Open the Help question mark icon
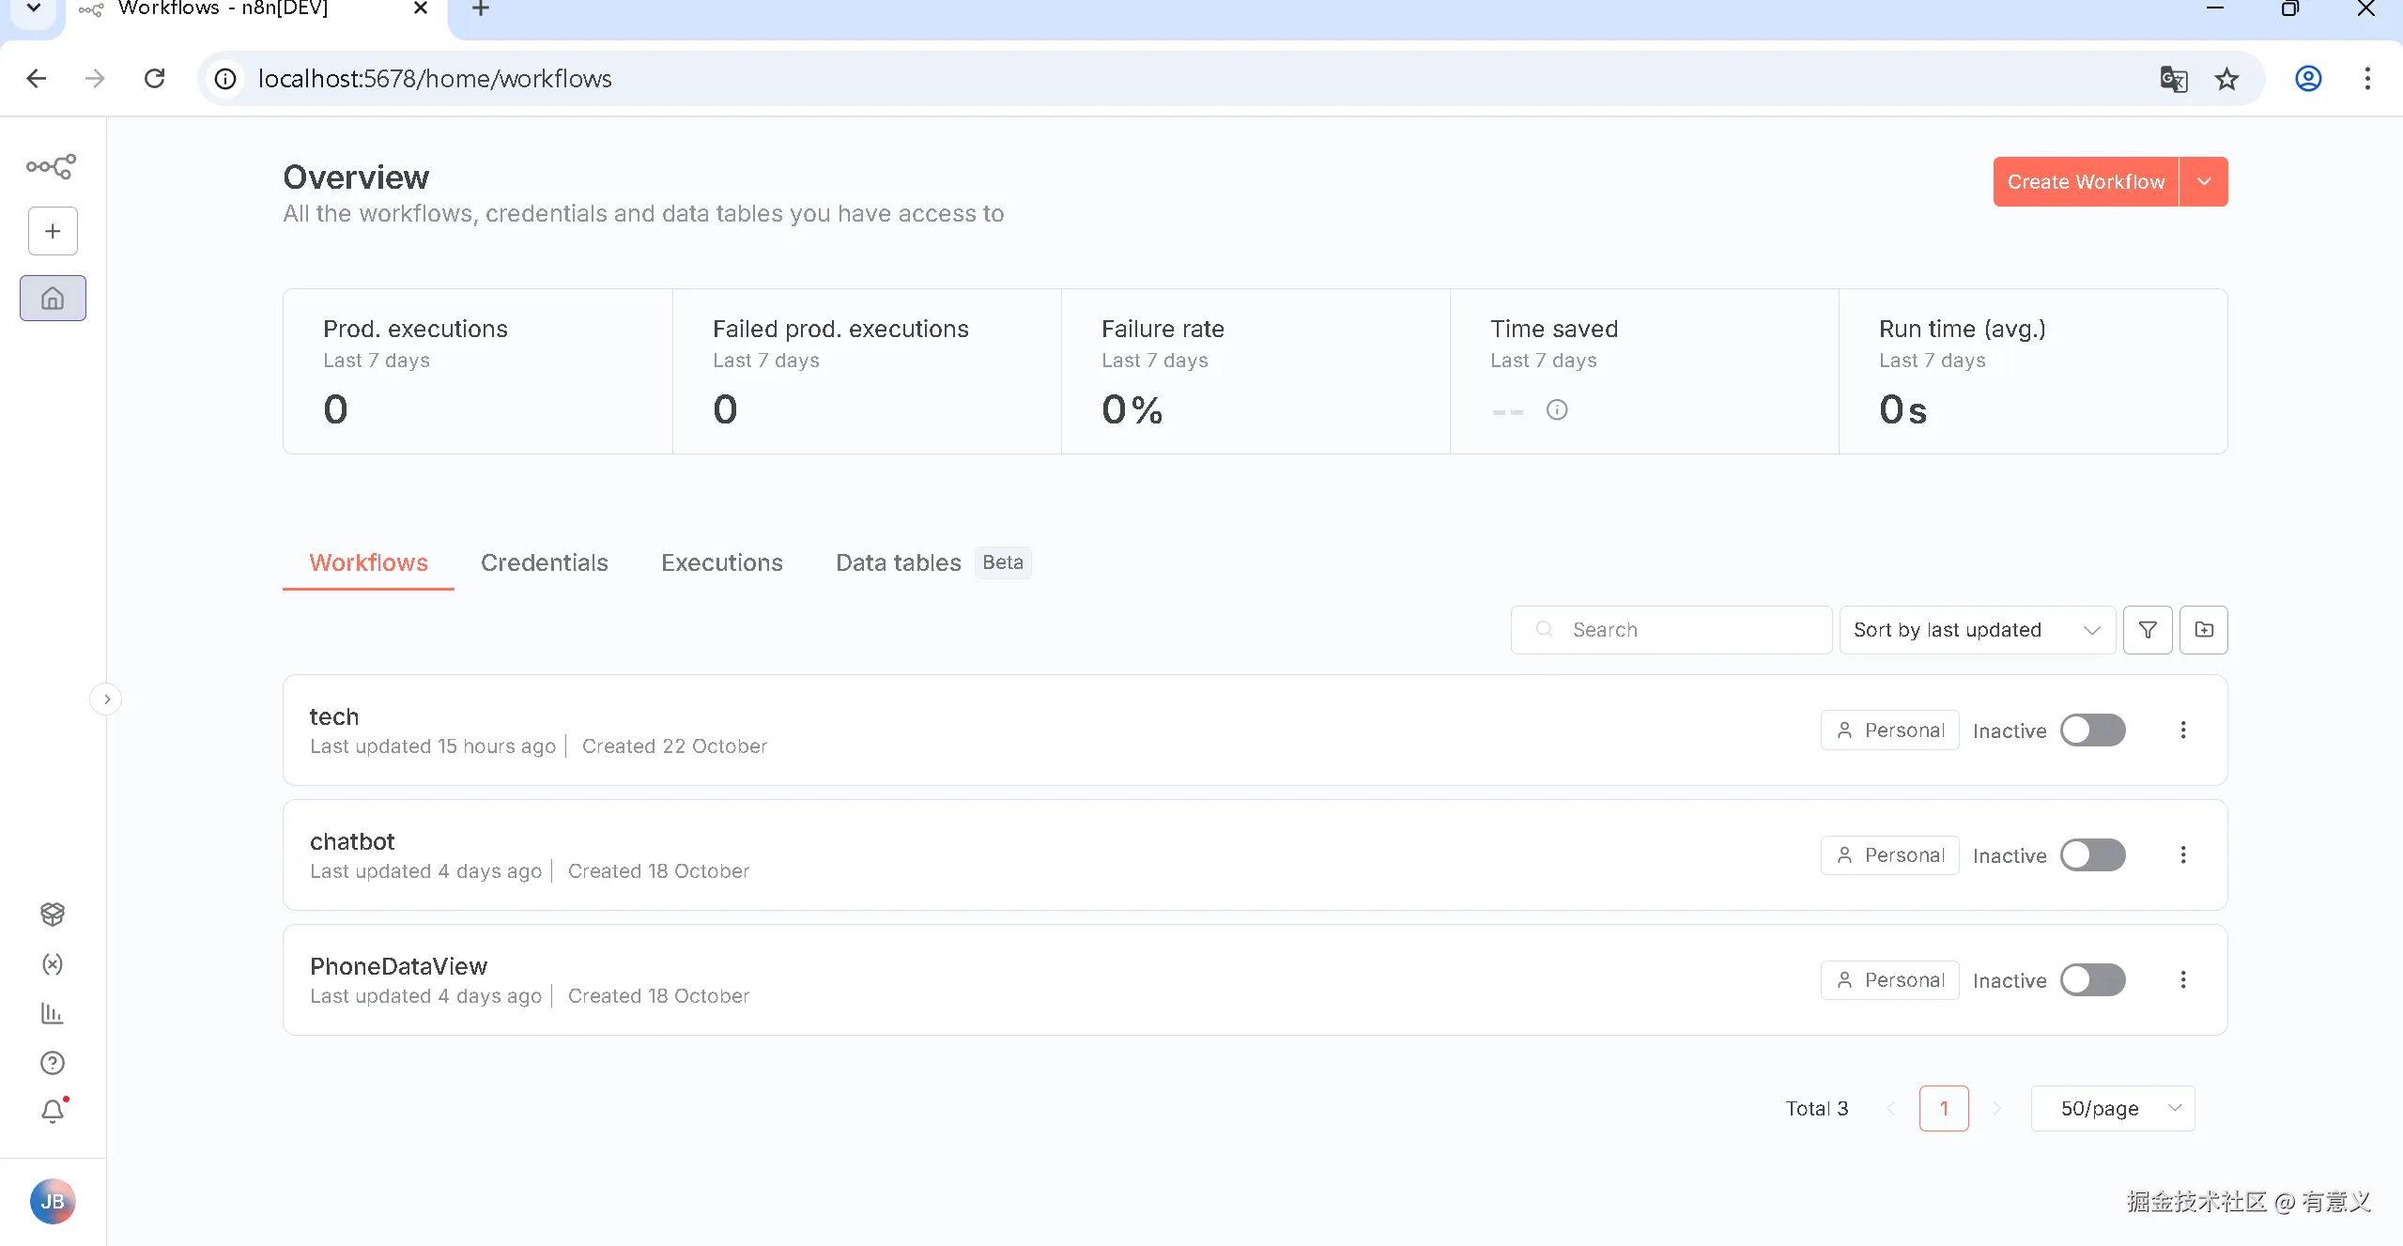The width and height of the screenshot is (2403, 1246). coord(53,1063)
